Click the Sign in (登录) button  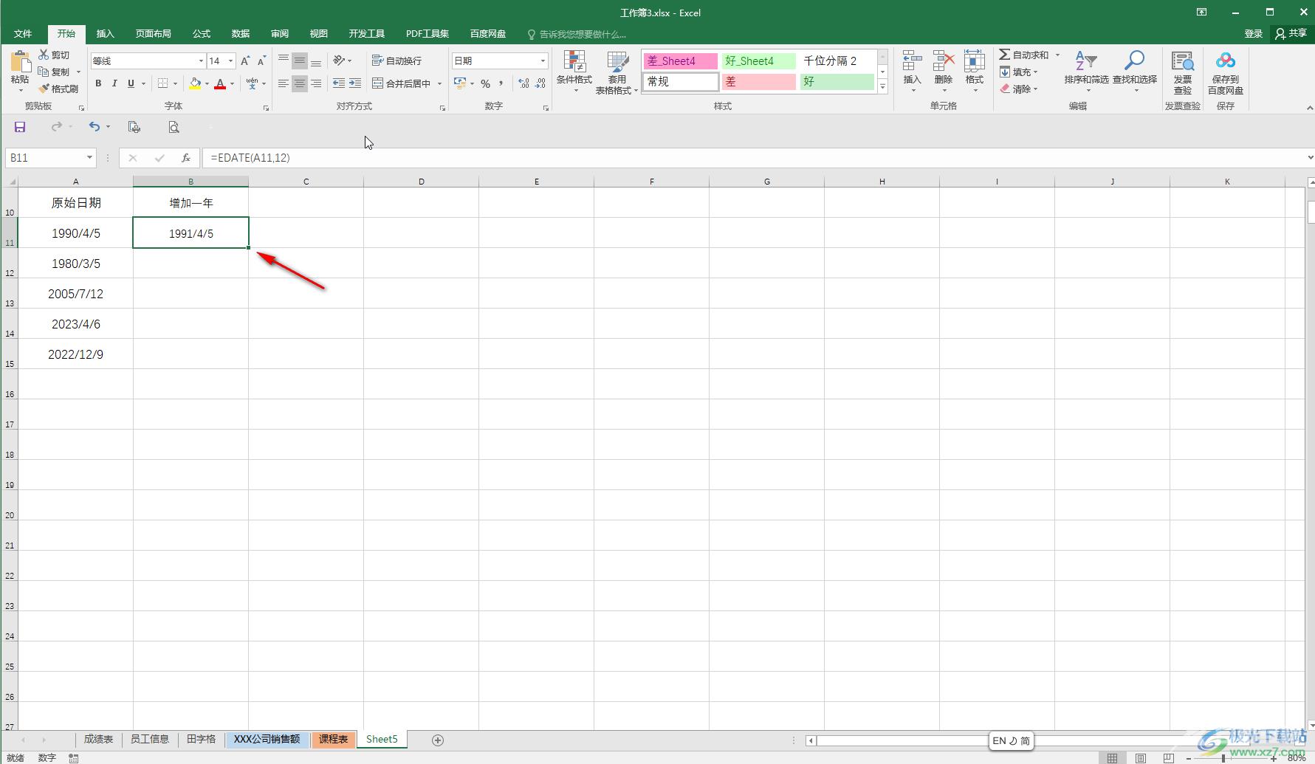coord(1253,33)
